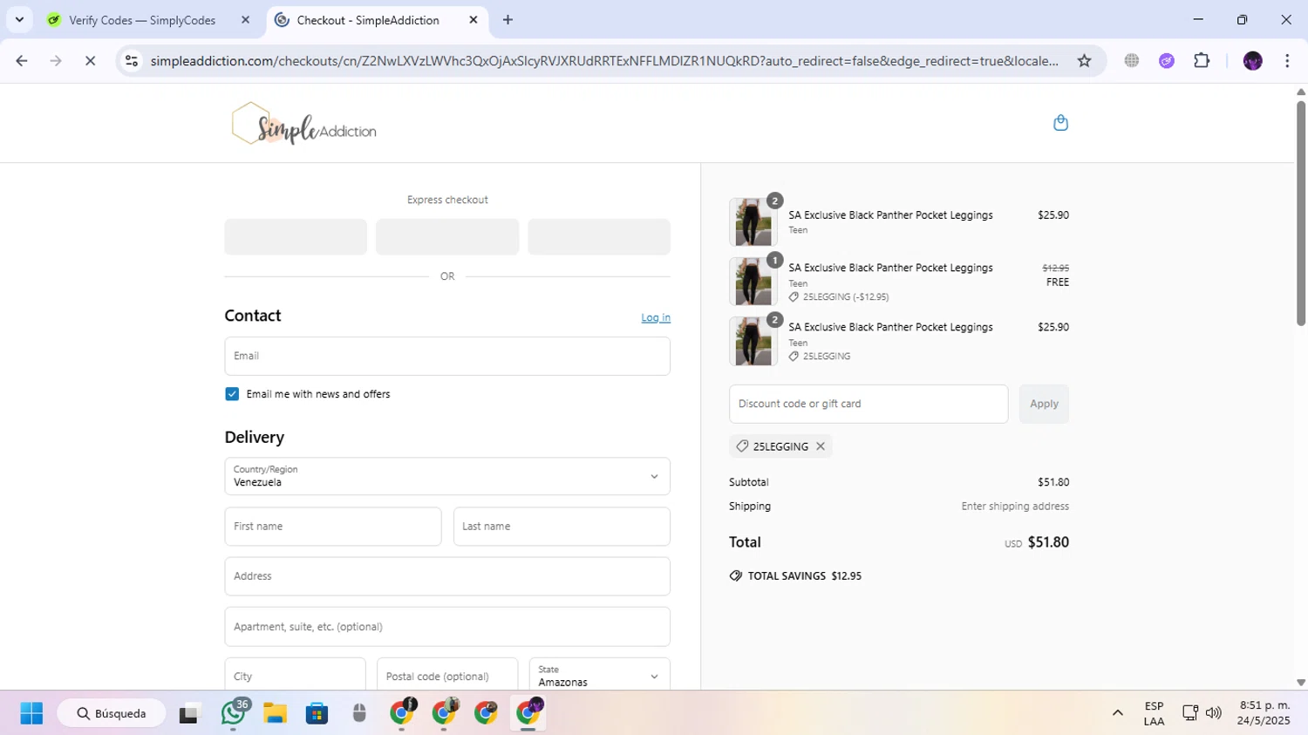
Task: Toggle Email me with news and offers
Action: pos(232,394)
